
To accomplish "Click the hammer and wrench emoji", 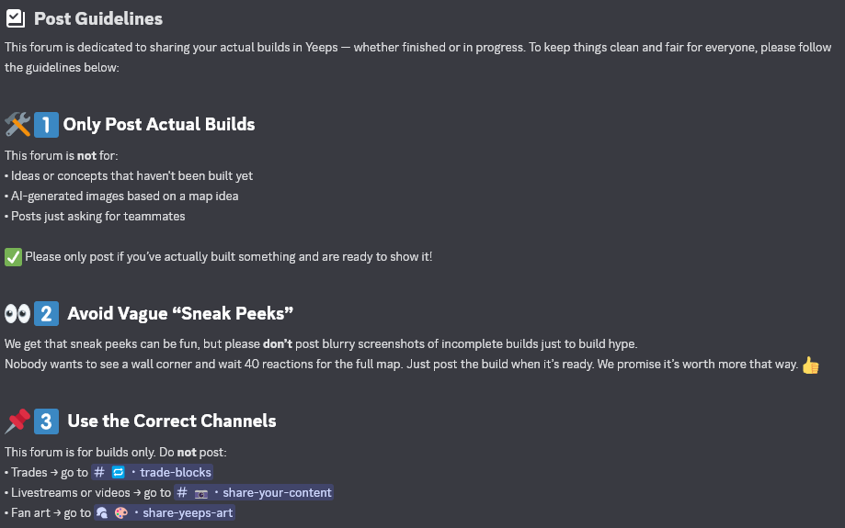I will (x=17, y=125).
